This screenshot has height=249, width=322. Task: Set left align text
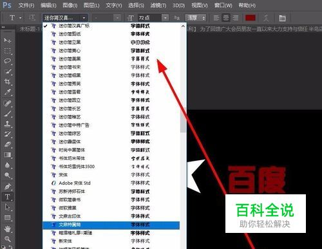click(216, 18)
